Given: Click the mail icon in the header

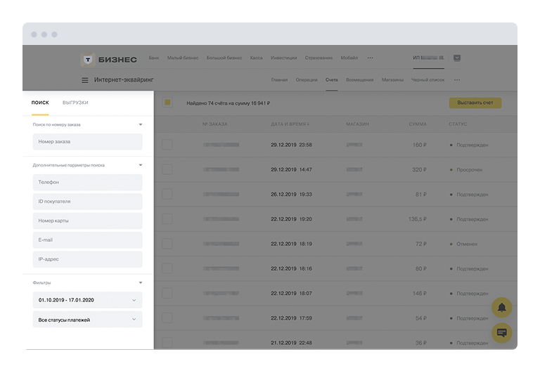Looking at the screenshot, I should (x=457, y=58).
